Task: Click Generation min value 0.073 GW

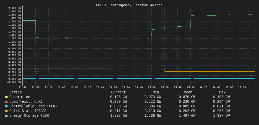Action: click(x=153, y=97)
